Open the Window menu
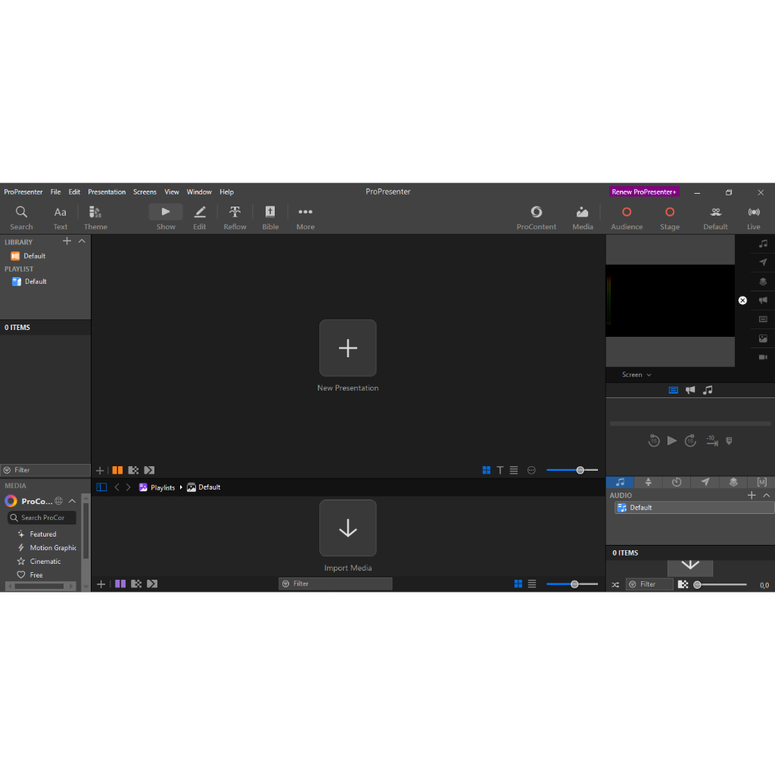 [199, 191]
